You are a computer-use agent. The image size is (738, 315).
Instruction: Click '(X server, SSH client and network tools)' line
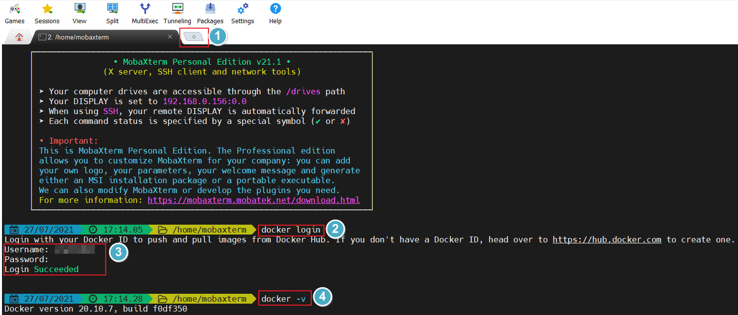tap(202, 72)
